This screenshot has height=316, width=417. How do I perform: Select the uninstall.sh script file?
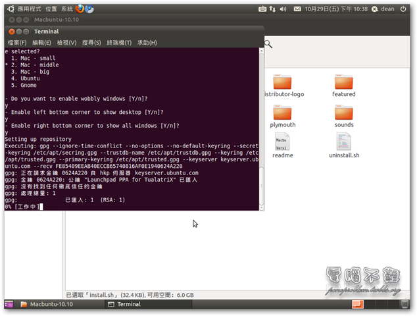coord(343,145)
